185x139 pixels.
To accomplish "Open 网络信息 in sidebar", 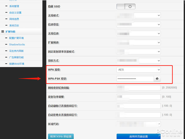I will 14,19.
